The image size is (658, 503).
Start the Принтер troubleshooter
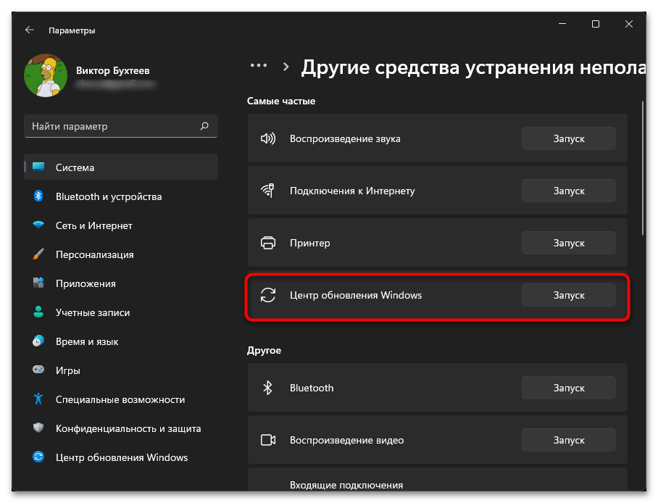[x=569, y=243]
